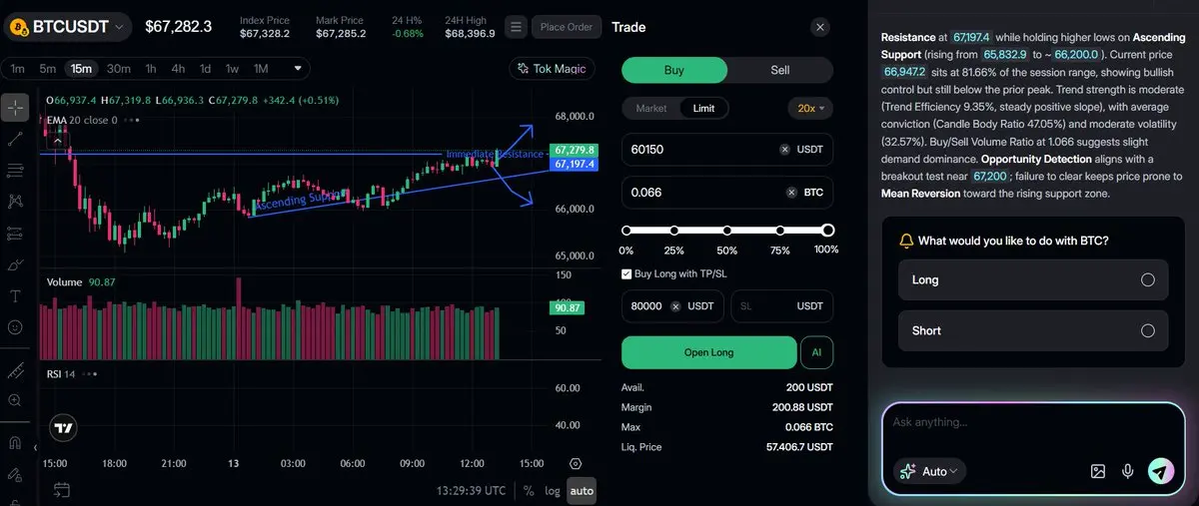Click the hamburger menu next to Place Order
The image size is (1199, 506).
[x=516, y=27]
